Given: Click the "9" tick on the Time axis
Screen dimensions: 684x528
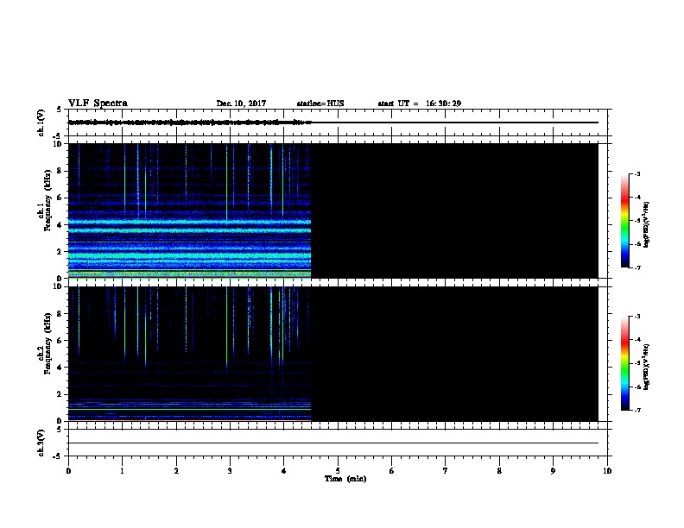Looking at the screenshot, I should 553,471.
